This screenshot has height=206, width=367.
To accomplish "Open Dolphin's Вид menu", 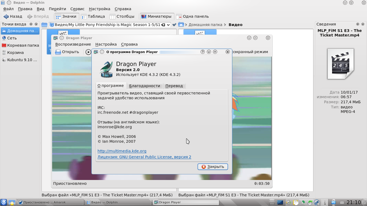I will click(41, 9).
